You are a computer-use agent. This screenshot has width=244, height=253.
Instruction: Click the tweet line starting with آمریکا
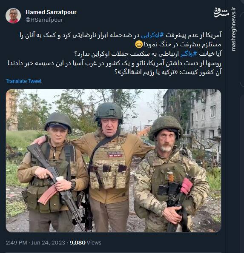121,35
